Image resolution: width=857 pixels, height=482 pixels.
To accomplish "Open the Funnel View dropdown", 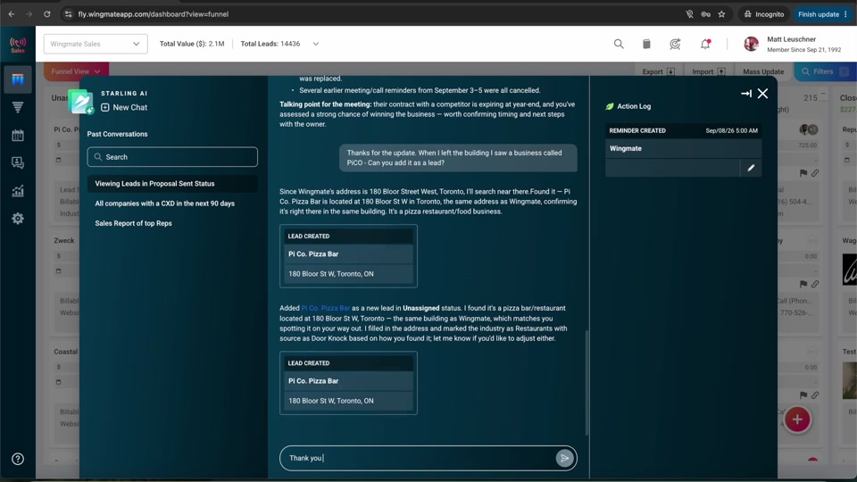I will pos(76,71).
